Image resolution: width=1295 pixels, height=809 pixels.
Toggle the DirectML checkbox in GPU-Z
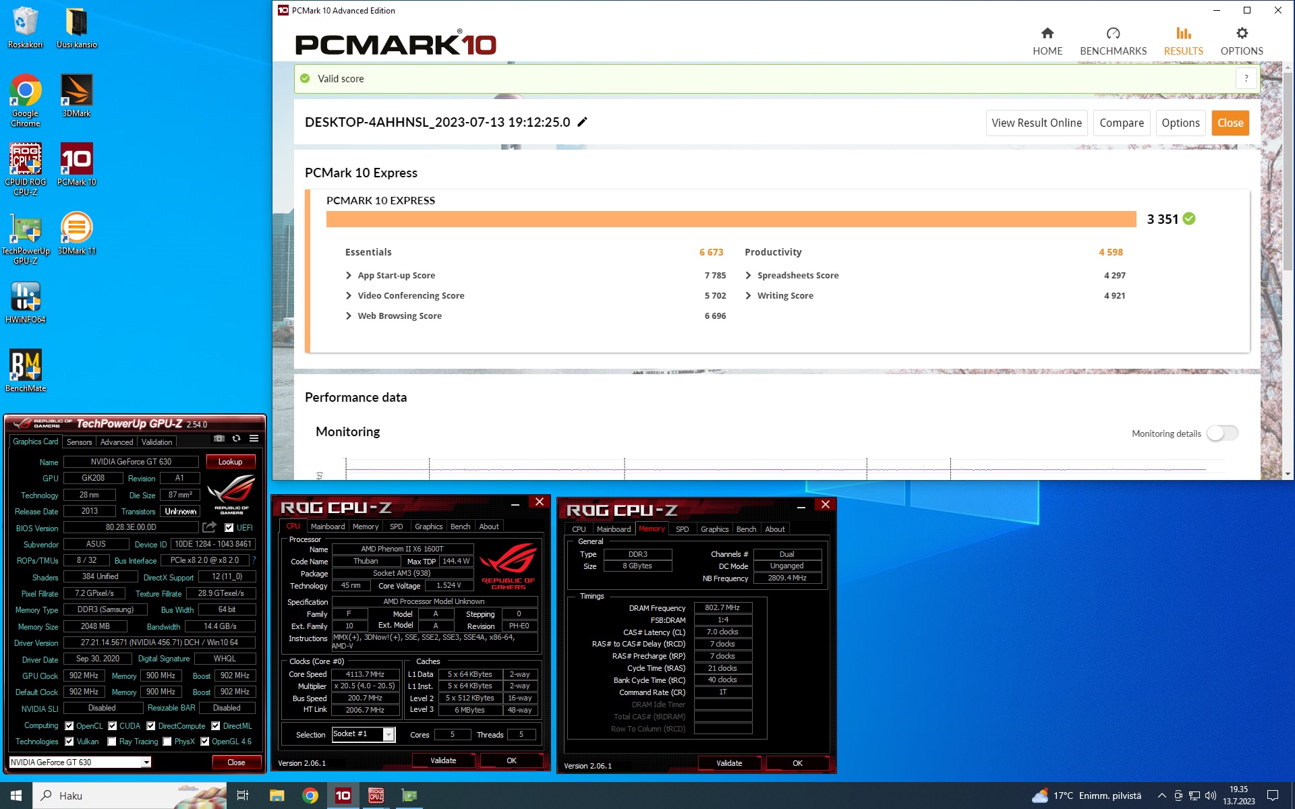point(216,726)
